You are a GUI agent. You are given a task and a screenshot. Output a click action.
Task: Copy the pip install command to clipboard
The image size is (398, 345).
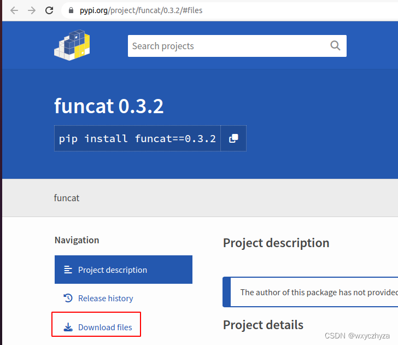tap(233, 138)
